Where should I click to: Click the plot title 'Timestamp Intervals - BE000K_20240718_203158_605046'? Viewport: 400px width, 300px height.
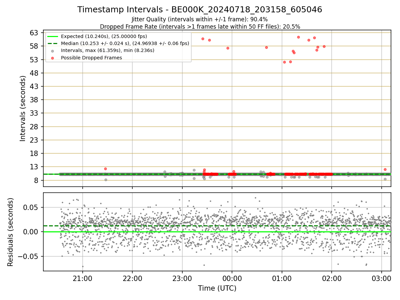click(x=200, y=10)
